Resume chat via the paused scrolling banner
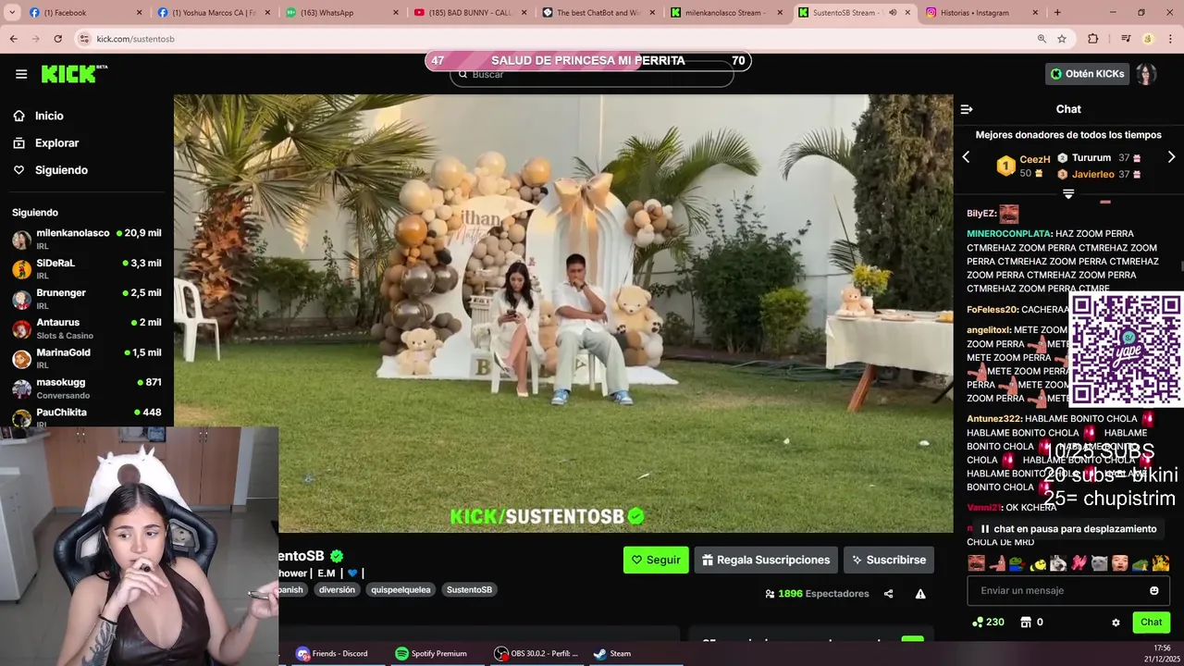The width and height of the screenshot is (1184, 666). (x=1068, y=529)
